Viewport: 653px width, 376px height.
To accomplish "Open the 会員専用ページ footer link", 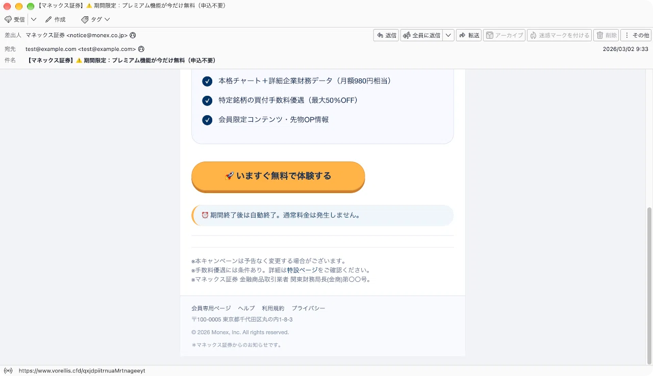I will pos(211,308).
